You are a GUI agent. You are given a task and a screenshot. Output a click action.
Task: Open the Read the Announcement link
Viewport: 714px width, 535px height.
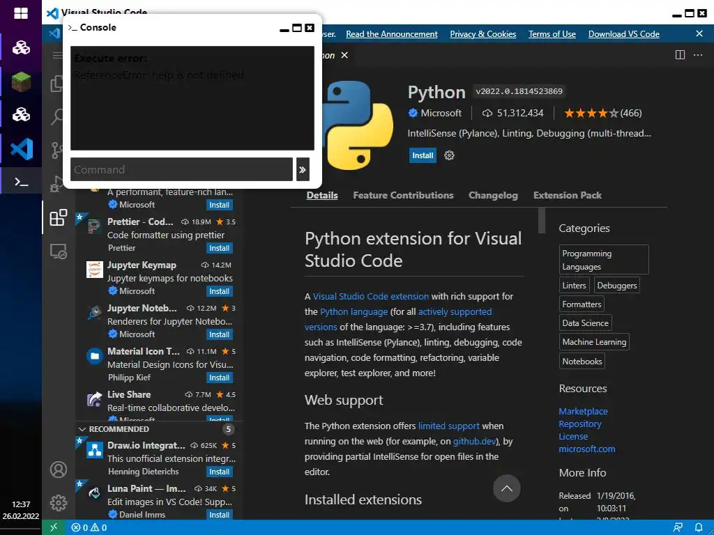pyautogui.click(x=392, y=34)
